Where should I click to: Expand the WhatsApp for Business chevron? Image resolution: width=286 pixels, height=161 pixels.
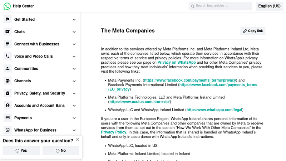(74, 130)
